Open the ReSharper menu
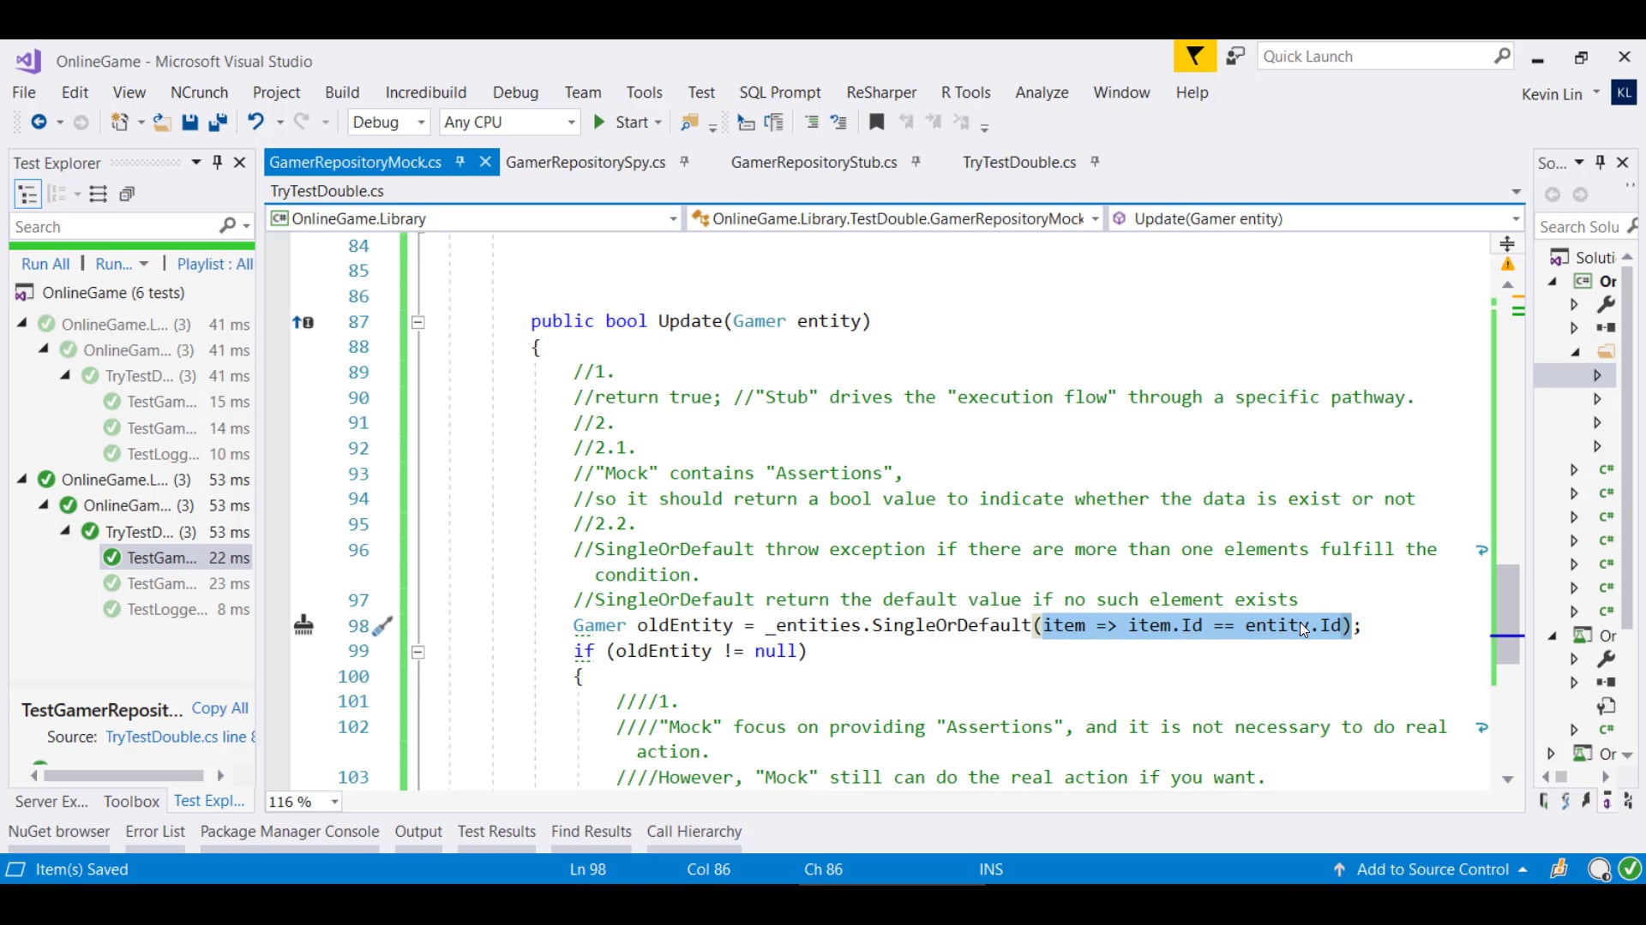Screen dimensions: 1646x925 pyautogui.click(x=880, y=92)
